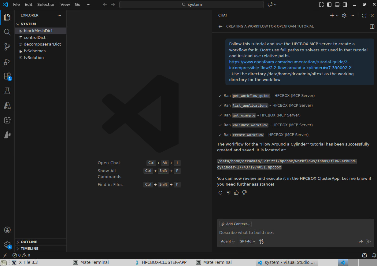Open the fvSolution file
377x266 pixels.
click(40, 58)
